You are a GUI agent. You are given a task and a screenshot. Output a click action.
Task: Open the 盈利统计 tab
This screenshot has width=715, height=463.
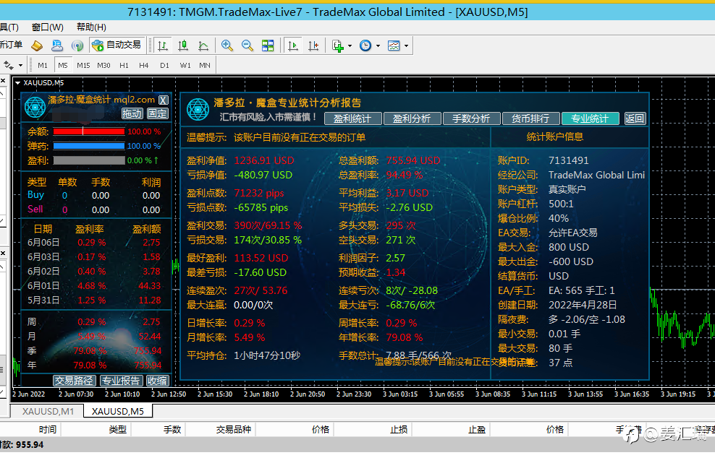pos(352,119)
